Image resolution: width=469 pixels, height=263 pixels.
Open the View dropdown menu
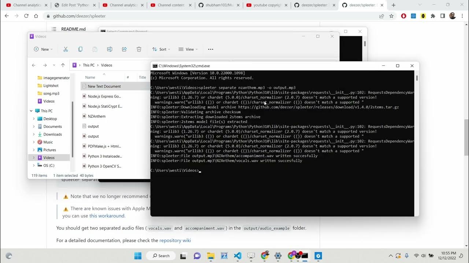[x=188, y=49]
